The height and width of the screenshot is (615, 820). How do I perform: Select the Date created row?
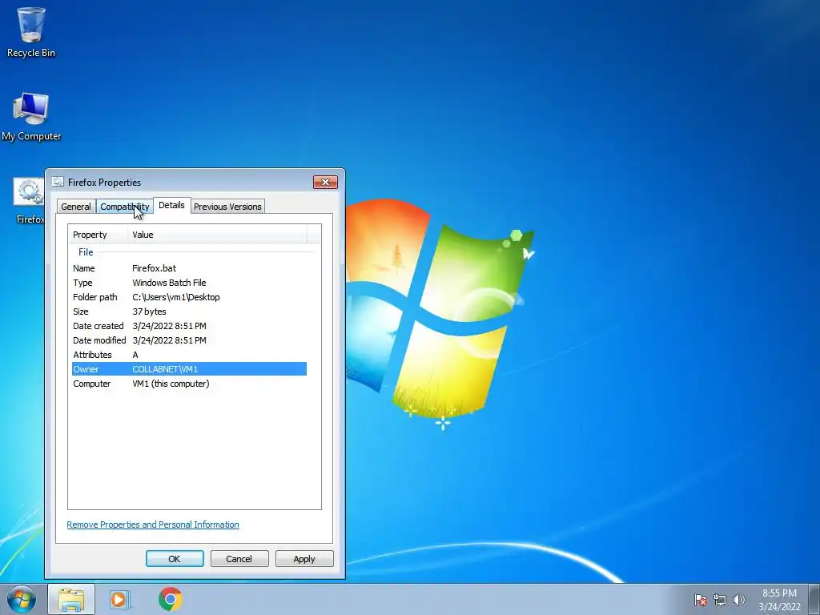(x=189, y=326)
